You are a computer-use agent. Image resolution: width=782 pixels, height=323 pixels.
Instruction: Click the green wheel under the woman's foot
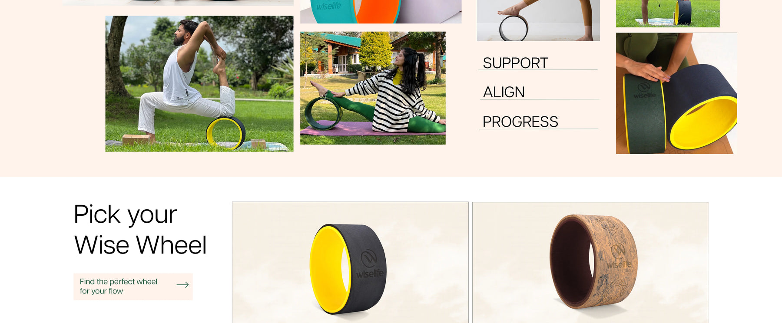(324, 114)
